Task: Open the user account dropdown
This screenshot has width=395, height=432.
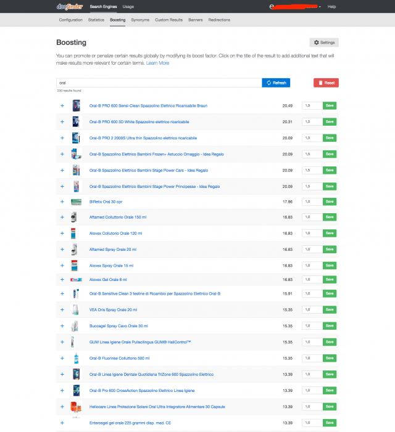Action: (x=296, y=7)
